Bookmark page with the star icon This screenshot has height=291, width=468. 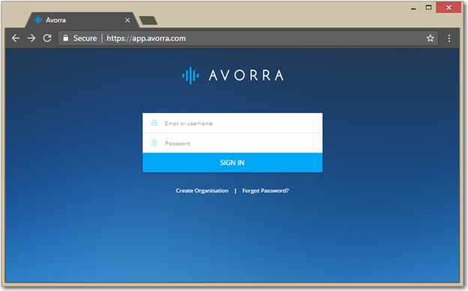[x=430, y=38]
